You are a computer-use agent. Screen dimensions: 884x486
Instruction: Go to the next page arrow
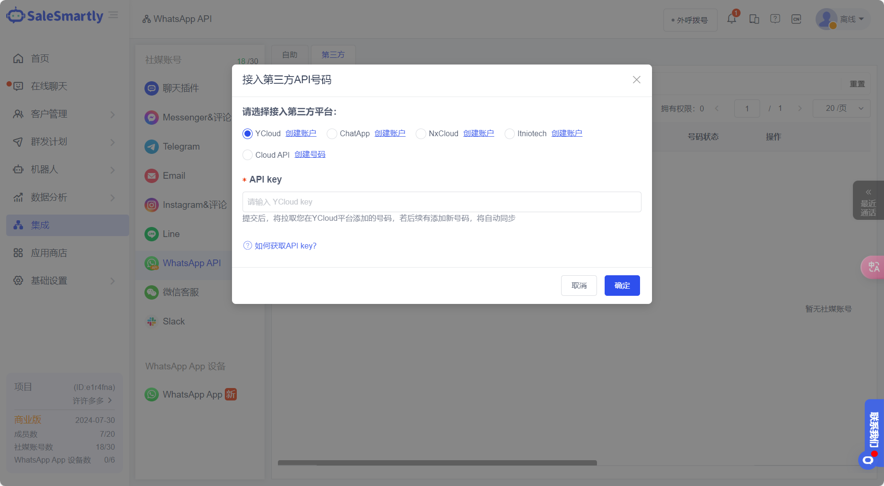tap(800, 108)
